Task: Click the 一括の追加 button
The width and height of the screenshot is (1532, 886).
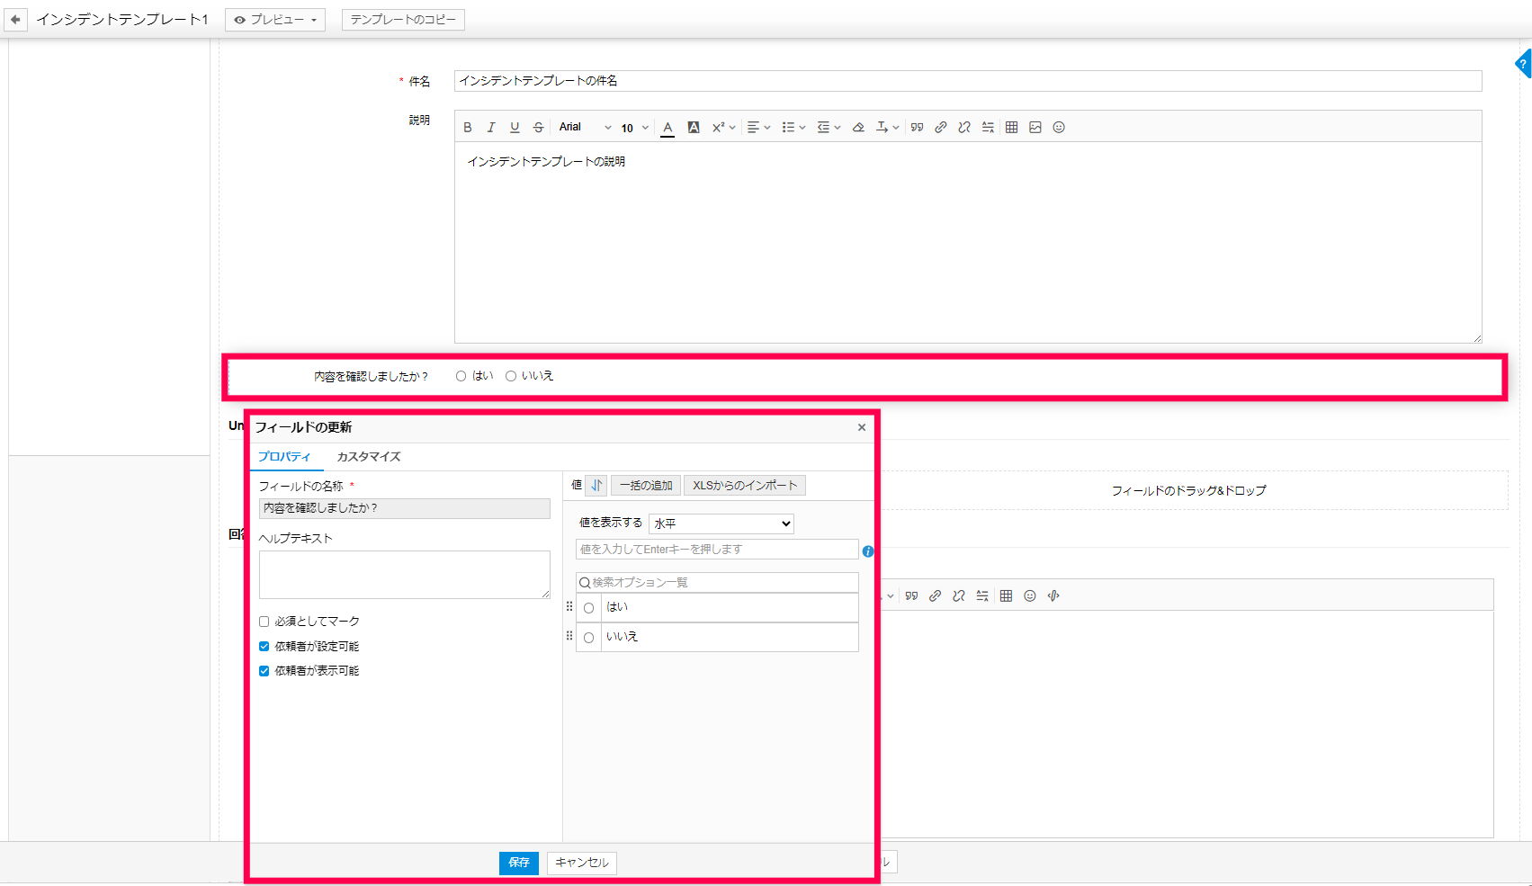Action: (646, 486)
